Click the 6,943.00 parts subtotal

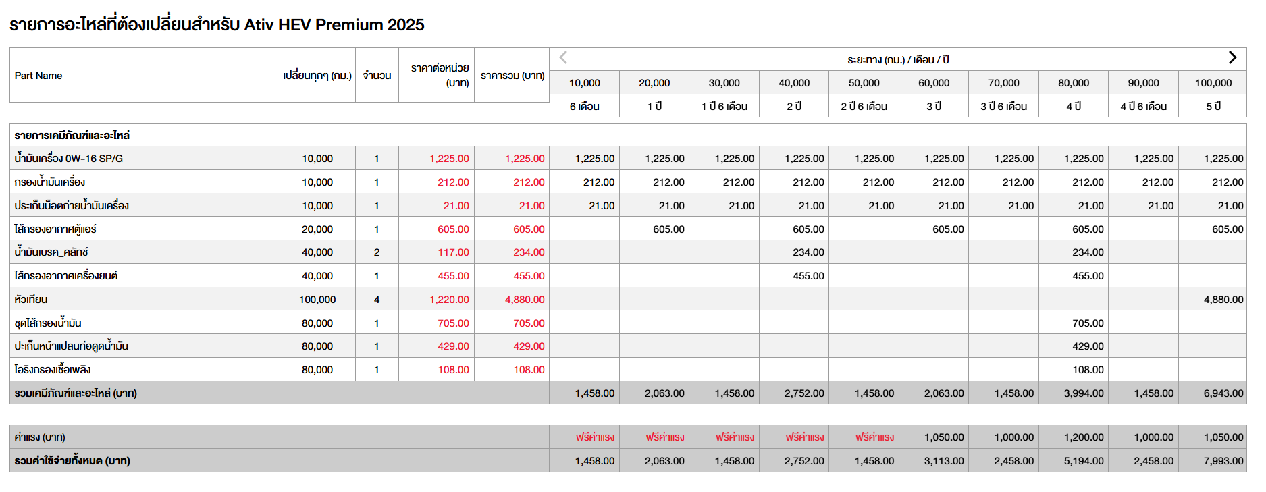coord(1223,393)
